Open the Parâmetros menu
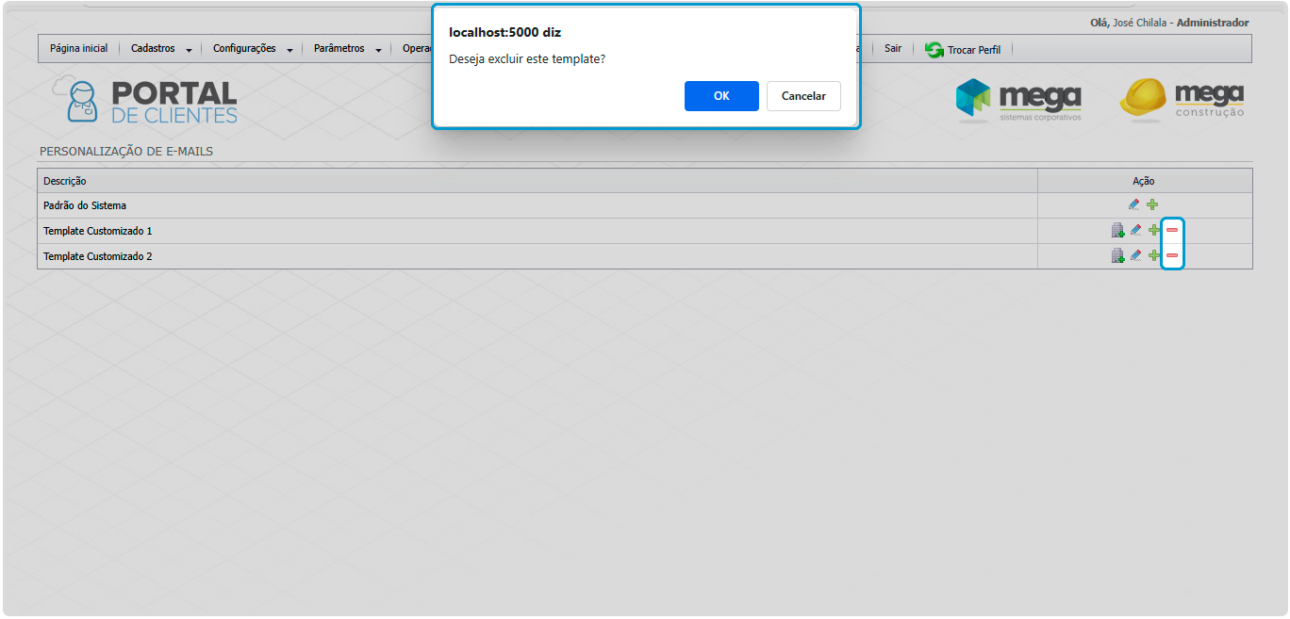 tap(339, 48)
